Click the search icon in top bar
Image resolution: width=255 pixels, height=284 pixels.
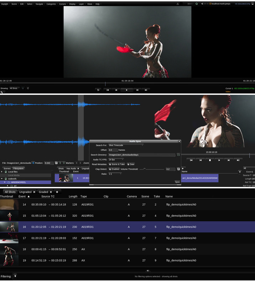click(x=197, y=4)
